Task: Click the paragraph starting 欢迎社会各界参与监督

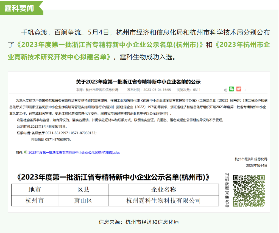Action: [x=120, y=120]
